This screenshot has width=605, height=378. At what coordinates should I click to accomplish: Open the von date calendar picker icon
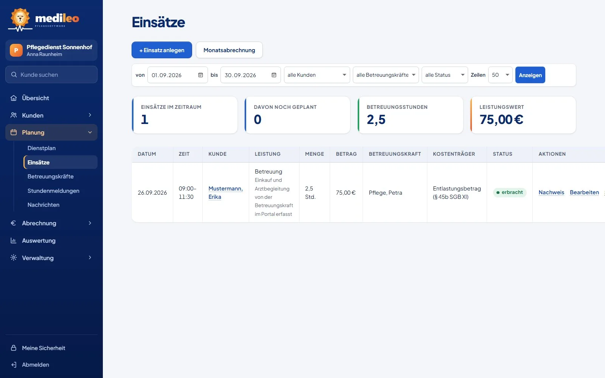[x=200, y=75]
